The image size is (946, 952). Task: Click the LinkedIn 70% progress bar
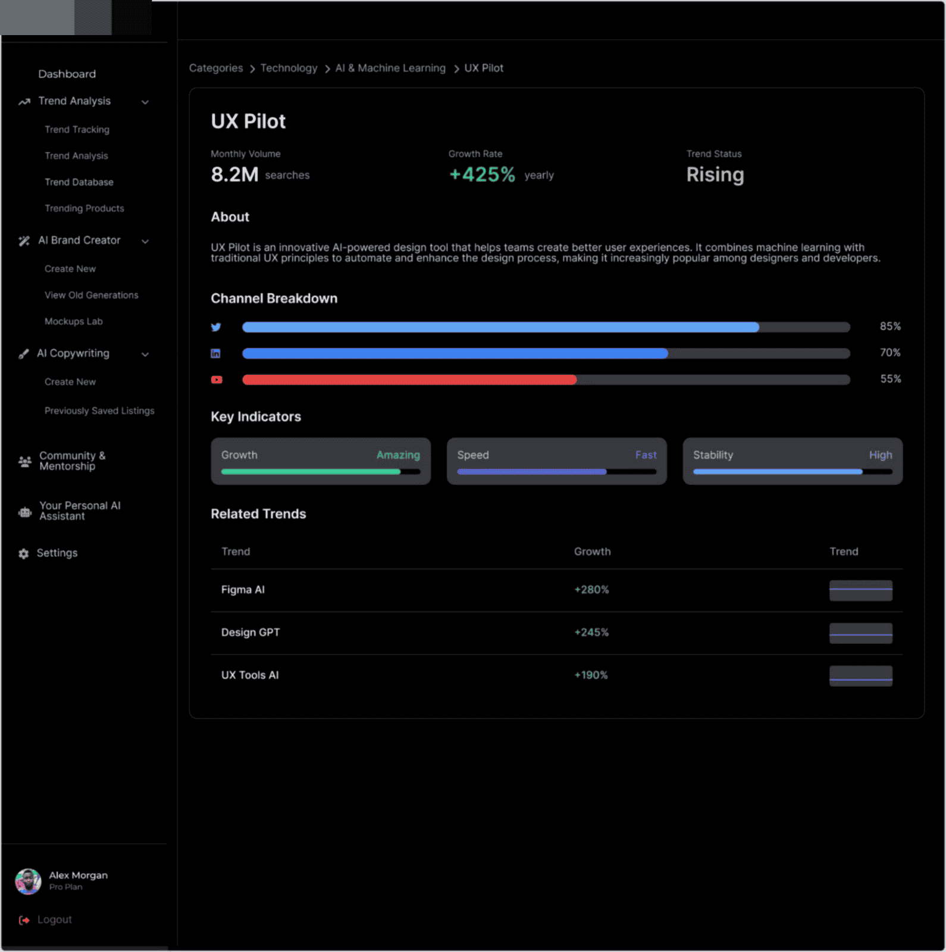(x=546, y=353)
